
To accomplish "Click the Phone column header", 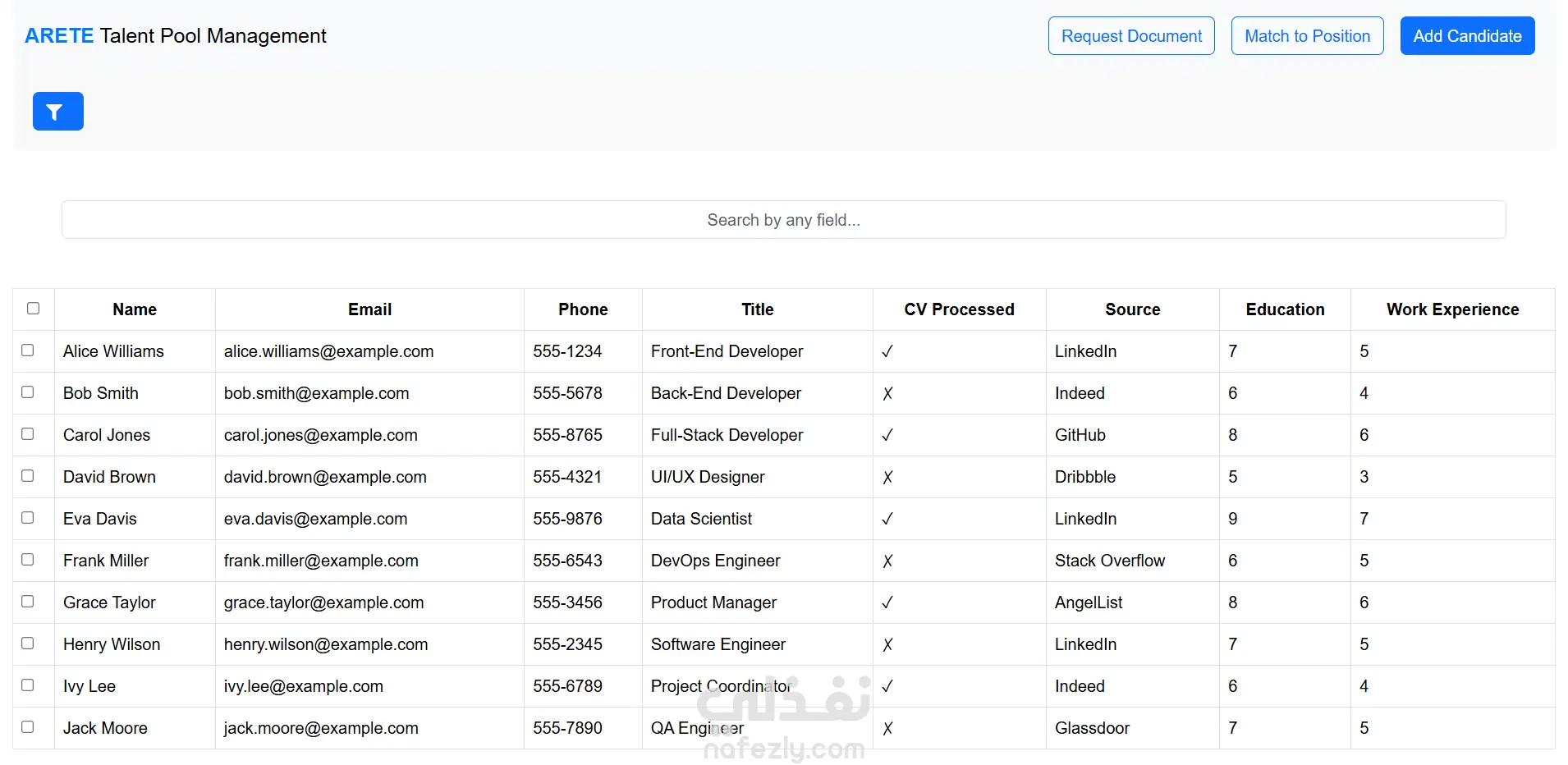I will point(583,309).
